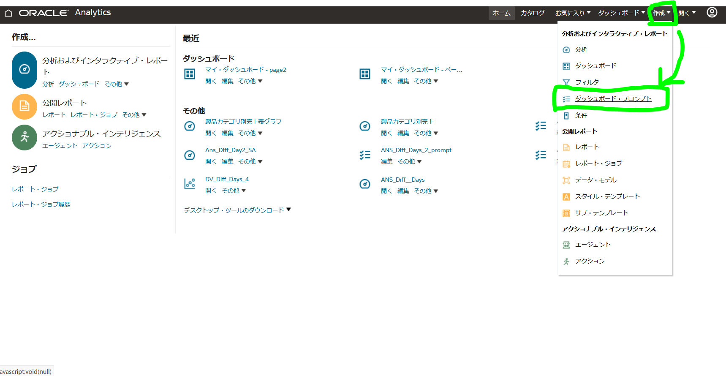Expand その他 under 公開レポート
The image size is (726, 376).
tap(134, 115)
